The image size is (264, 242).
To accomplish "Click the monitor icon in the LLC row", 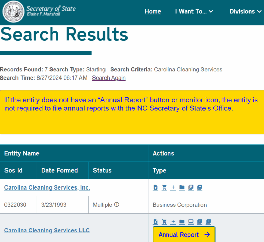I will click(x=191, y=222).
